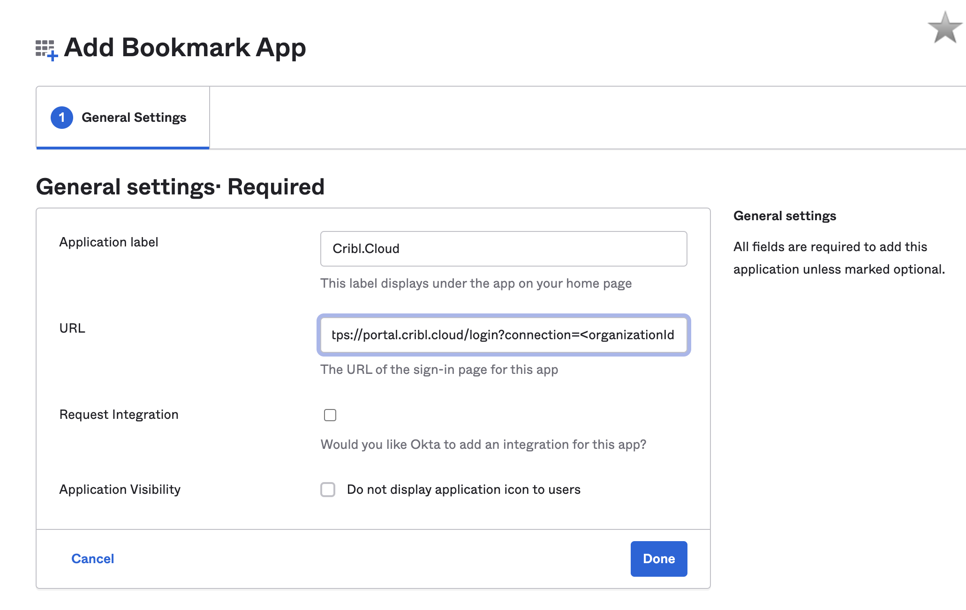
Task: Click the 'Request Integration' label
Action: point(119,415)
